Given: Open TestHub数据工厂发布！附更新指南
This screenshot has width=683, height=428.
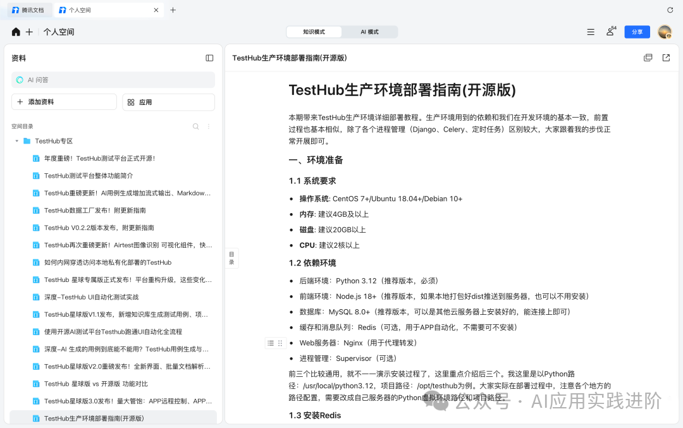Looking at the screenshot, I should pyautogui.click(x=95, y=211).
